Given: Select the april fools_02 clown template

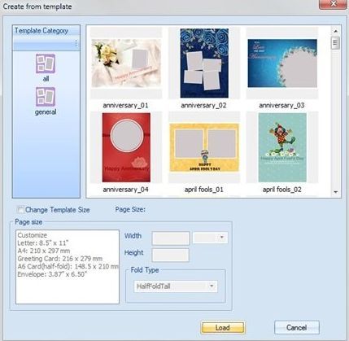Looking at the screenshot, I should (x=282, y=147).
